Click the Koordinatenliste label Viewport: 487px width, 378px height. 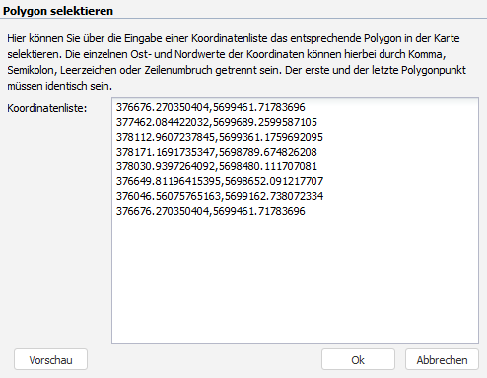(x=47, y=108)
